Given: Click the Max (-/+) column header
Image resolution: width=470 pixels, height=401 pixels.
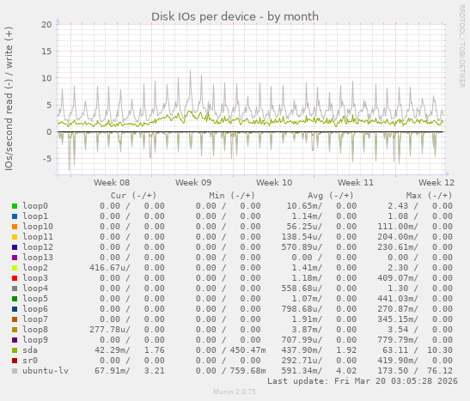Looking at the screenshot, I should point(430,196).
